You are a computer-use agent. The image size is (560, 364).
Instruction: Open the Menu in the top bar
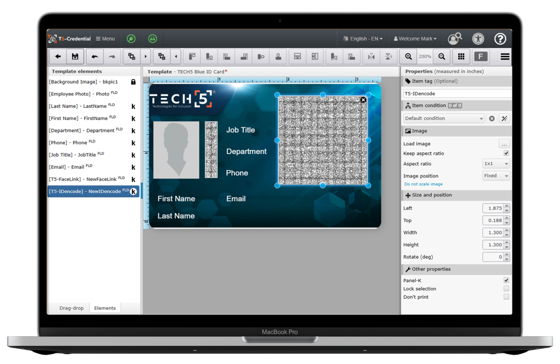(105, 39)
